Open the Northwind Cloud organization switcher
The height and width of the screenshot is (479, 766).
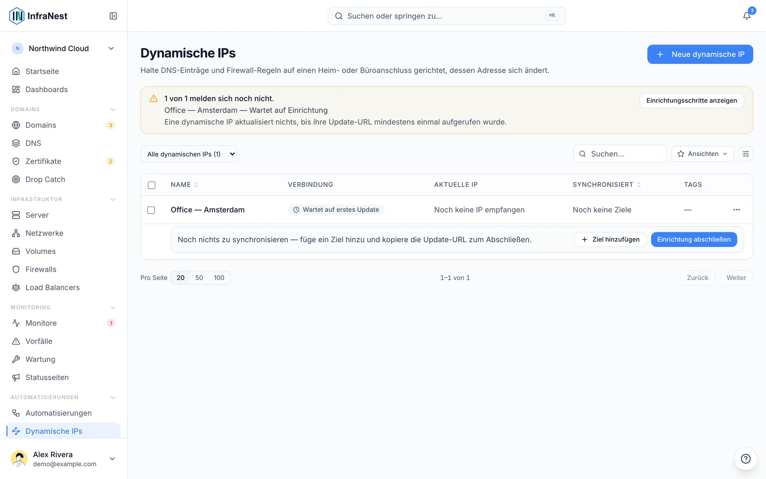pos(64,49)
